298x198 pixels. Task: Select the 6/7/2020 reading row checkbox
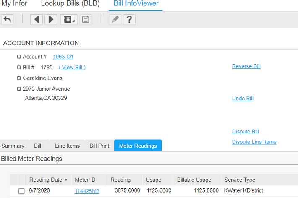(x=21, y=191)
